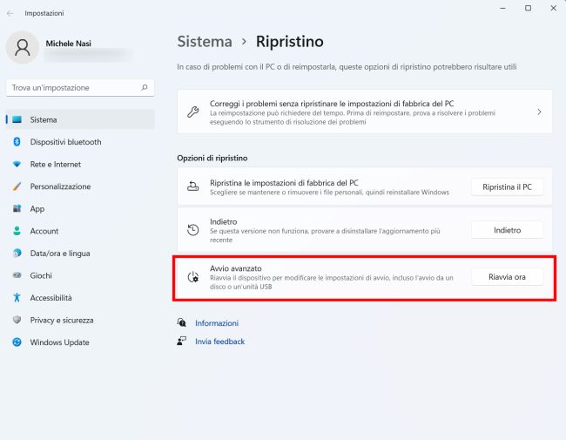
Task: Click the Giochi controller icon
Action: (x=17, y=275)
